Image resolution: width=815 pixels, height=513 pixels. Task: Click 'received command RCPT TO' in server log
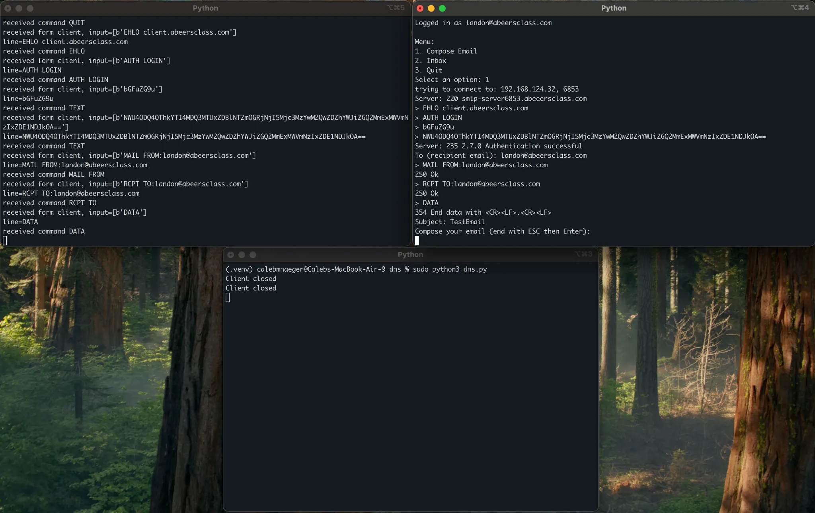pyautogui.click(x=50, y=203)
